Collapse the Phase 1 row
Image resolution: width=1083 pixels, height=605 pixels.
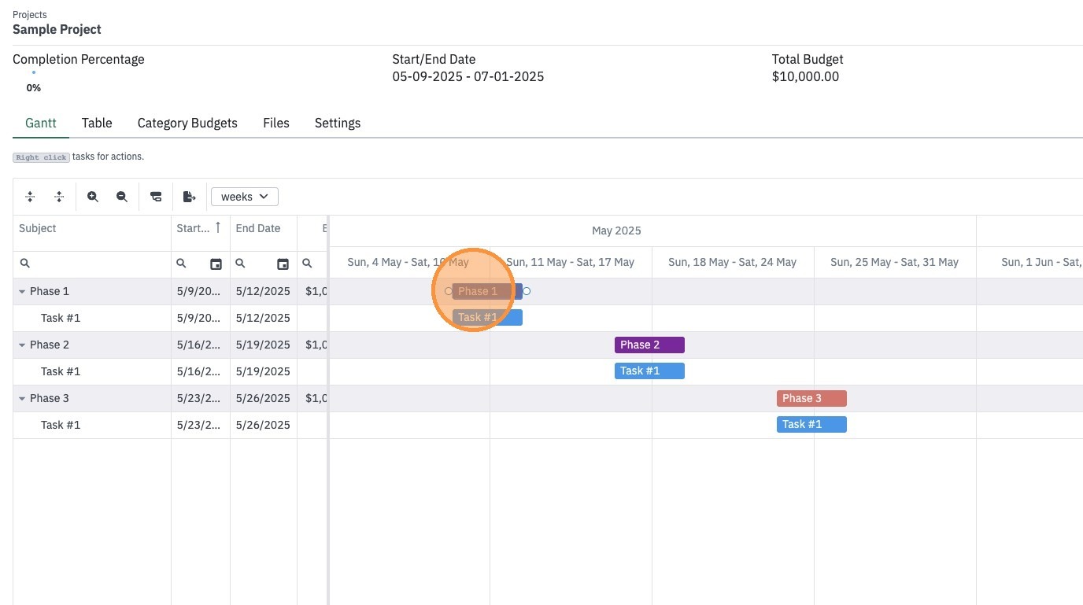click(23, 291)
